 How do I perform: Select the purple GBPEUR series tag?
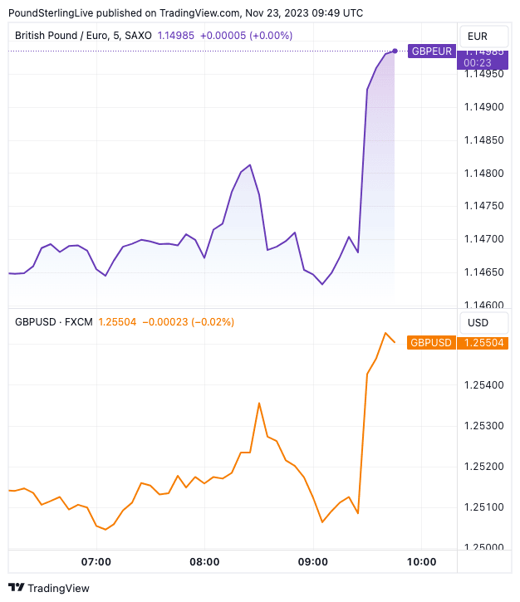(431, 51)
